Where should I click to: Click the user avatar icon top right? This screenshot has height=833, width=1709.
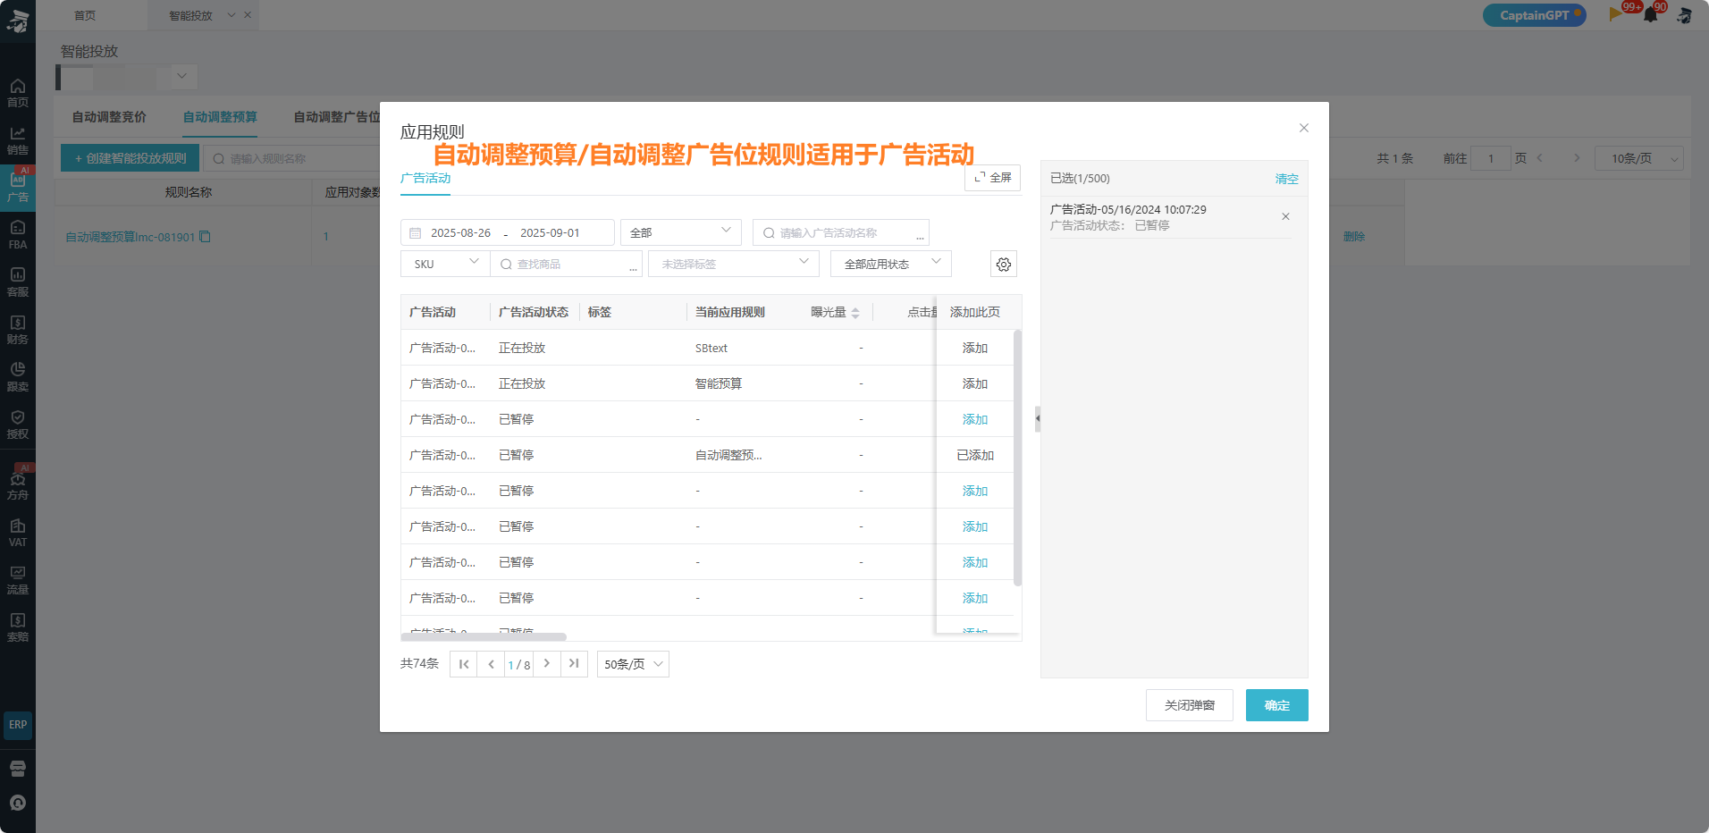click(x=1684, y=15)
